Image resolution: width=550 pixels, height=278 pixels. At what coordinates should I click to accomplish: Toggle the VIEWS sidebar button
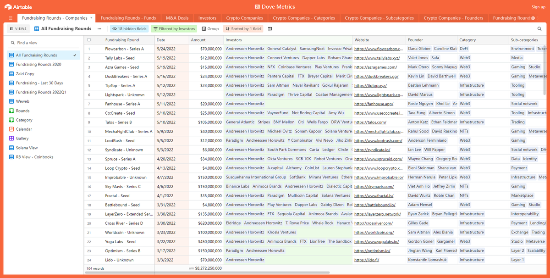tap(18, 28)
